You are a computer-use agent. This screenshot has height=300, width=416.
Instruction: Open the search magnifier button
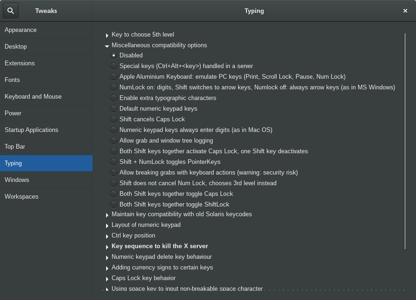tap(11, 11)
